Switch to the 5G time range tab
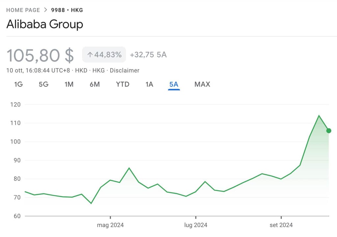This screenshot has width=337, height=237. pyautogui.click(x=44, y=84)
